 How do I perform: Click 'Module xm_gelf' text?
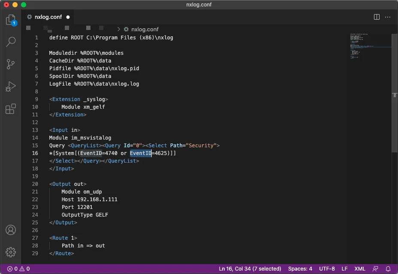[x=83, y=107]
